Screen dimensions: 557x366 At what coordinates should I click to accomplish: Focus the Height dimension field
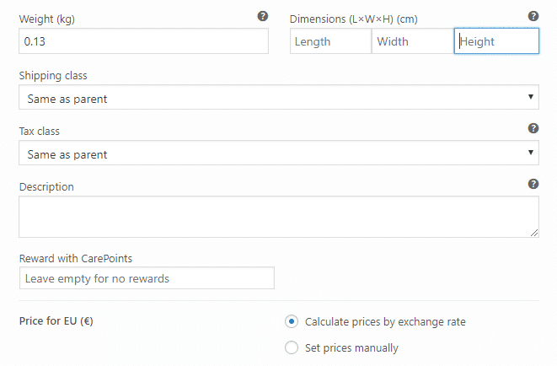point(496,41)
